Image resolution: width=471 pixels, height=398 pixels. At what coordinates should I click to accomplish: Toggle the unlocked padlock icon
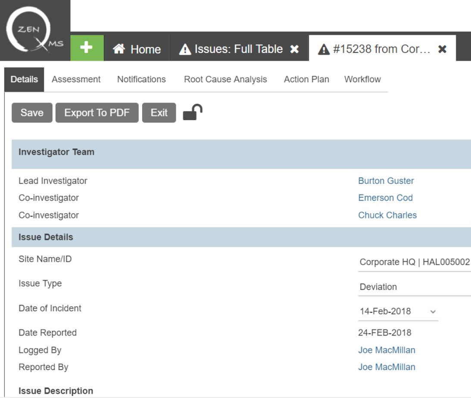tap(192, 113)
